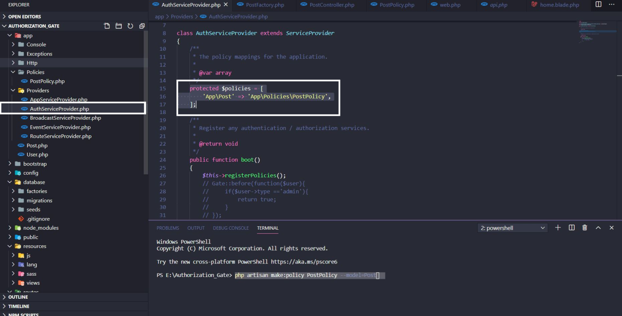
Task: Refresh the Explorer view
Action: coord(130,26)
